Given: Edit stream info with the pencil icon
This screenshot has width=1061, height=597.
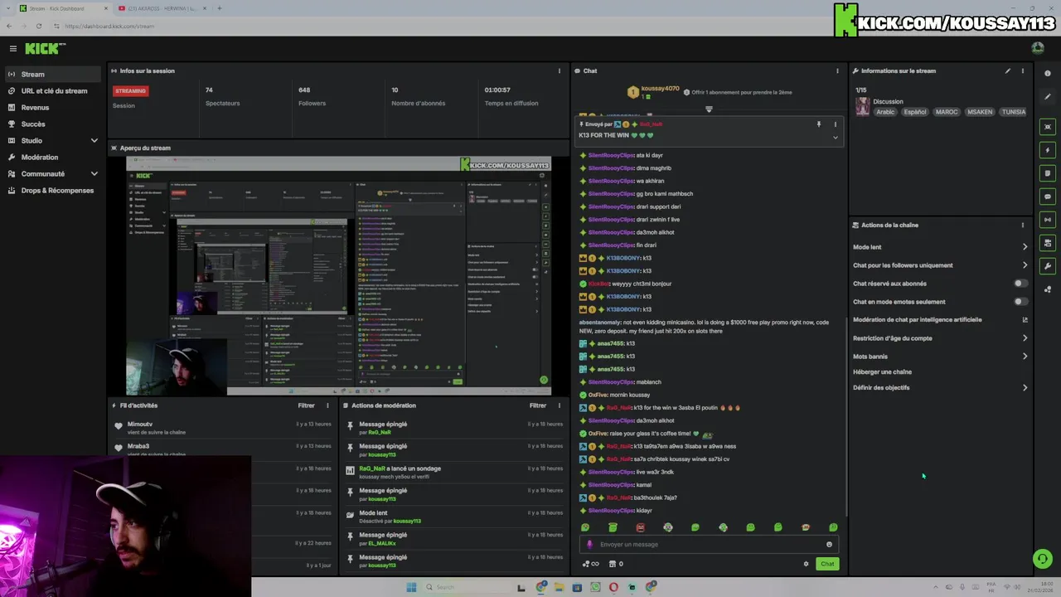Looking at the screenshot, I should coord(1008,70).
